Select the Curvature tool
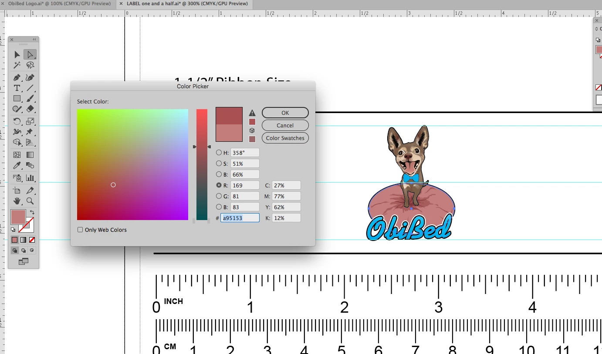 (x=30, y=78)
